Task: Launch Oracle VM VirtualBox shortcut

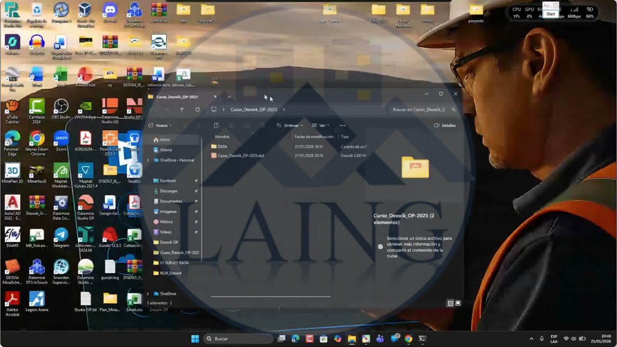Action: coord(85,13)
